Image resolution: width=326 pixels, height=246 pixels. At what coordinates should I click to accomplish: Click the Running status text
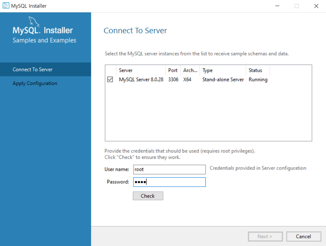(x=258, y=79)
